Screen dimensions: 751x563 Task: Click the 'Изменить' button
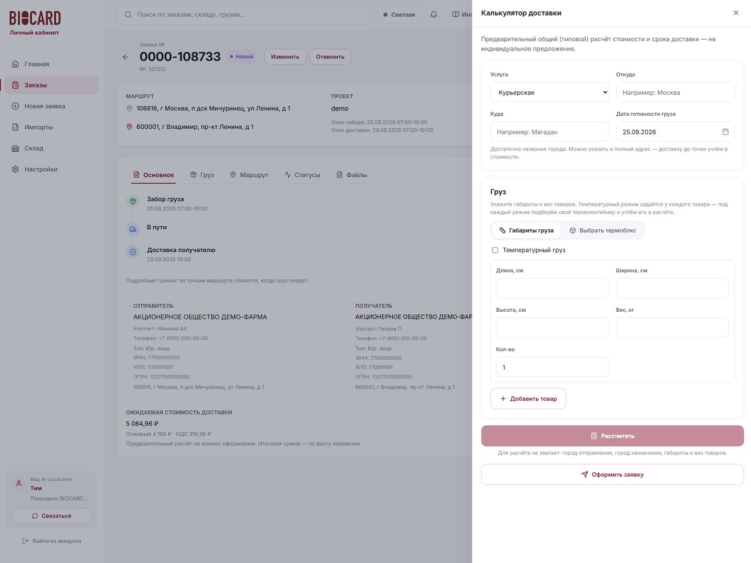285,57
